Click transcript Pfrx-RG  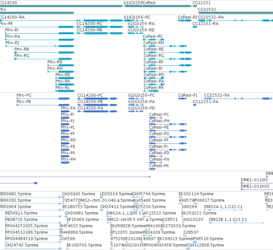click(x=43, y=59)
